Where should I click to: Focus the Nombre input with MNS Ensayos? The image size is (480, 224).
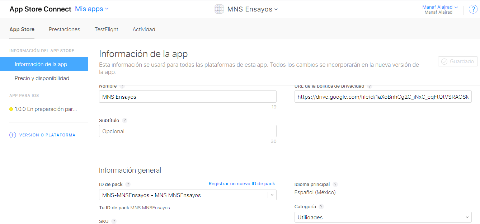tap(188, 97)
